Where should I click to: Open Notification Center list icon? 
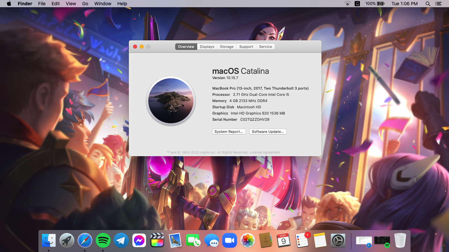pyautogui.click(x=438, y=4)
